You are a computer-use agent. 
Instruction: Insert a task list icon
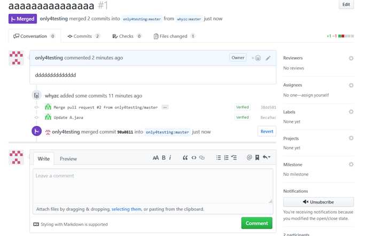pos(234,158)
